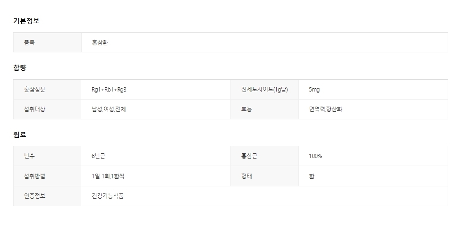Click the 원료 section heading
Image resolution: width=459 pixels, height=226 pixels.
coord(20,134)
